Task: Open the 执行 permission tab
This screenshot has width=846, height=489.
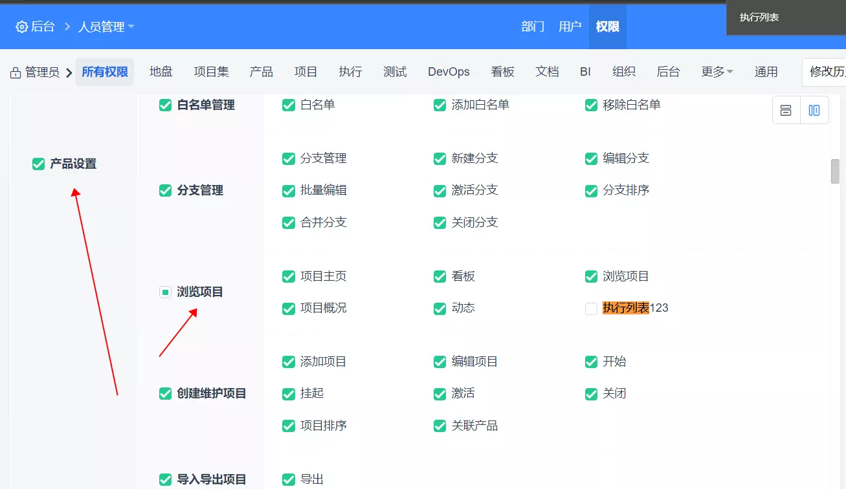Action: coord(350,72)
